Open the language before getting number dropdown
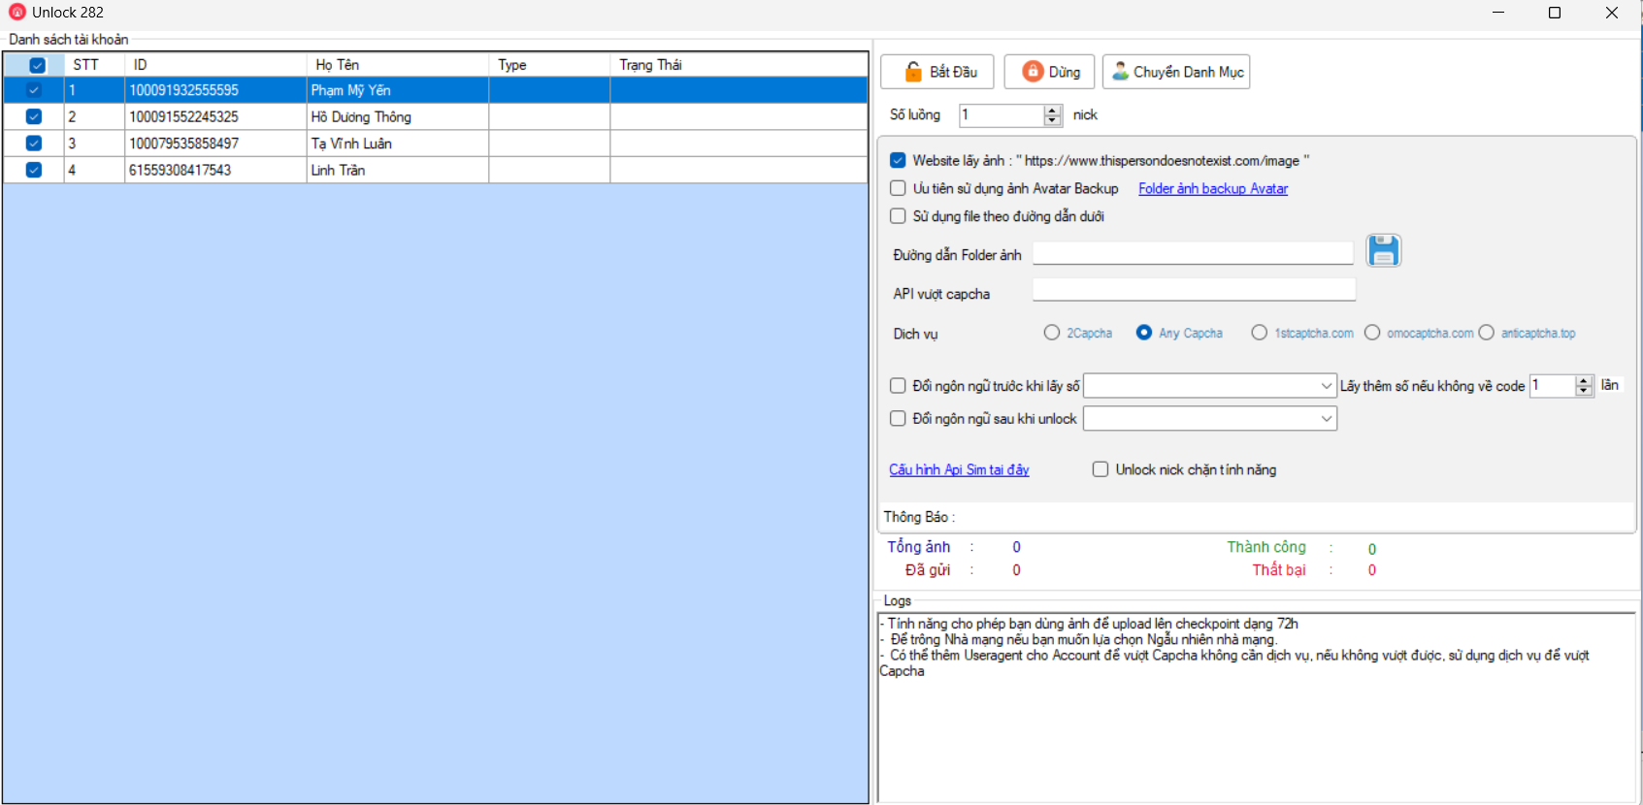Viewport: 1643px width, 805px height. [x=1326, y=386]
